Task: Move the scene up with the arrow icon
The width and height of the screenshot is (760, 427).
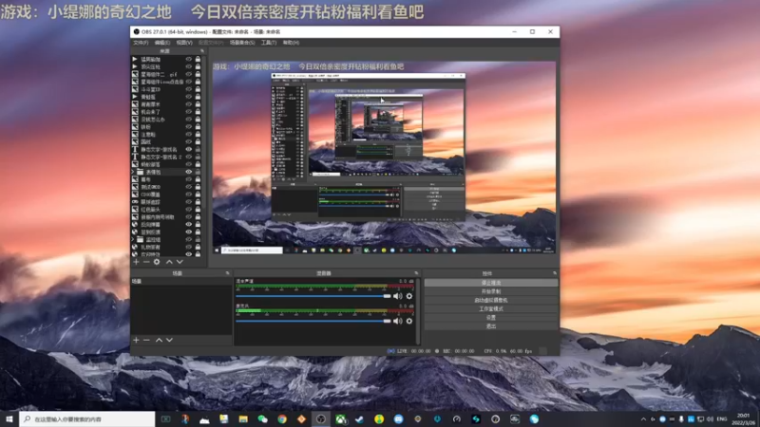Action: click(159, 340)
